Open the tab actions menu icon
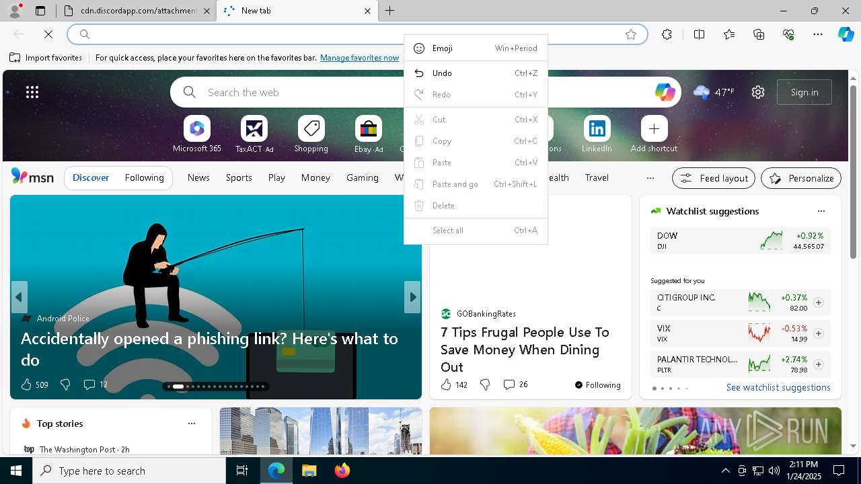The height and width of the screenshot is (484, 861). [x=40, y=11]
